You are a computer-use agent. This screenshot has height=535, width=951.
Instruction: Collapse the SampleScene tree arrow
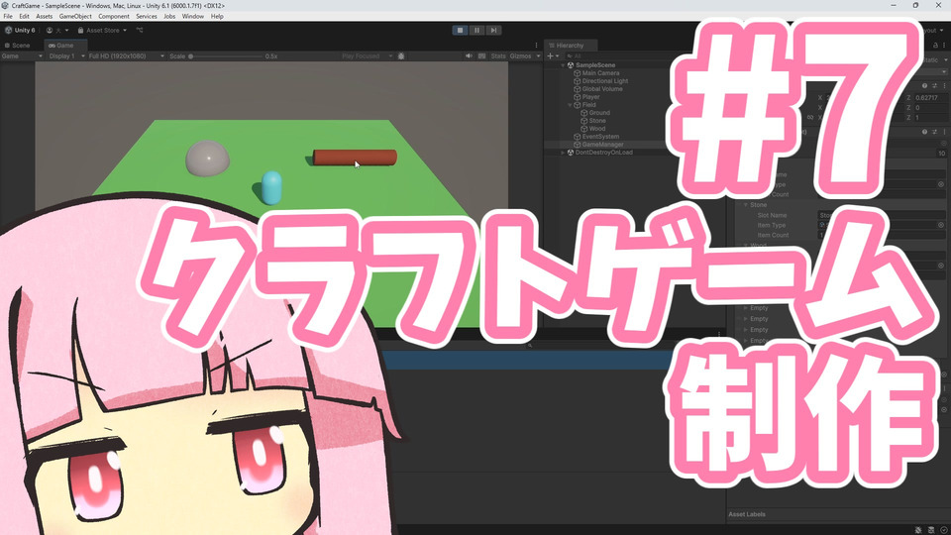pyautogui.click(x=563, y=65)
